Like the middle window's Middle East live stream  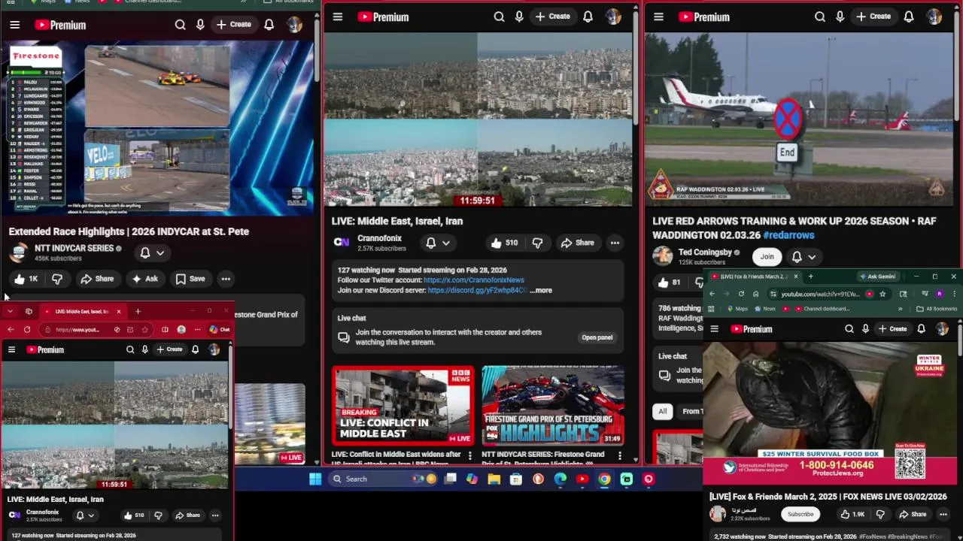(504, 243)
